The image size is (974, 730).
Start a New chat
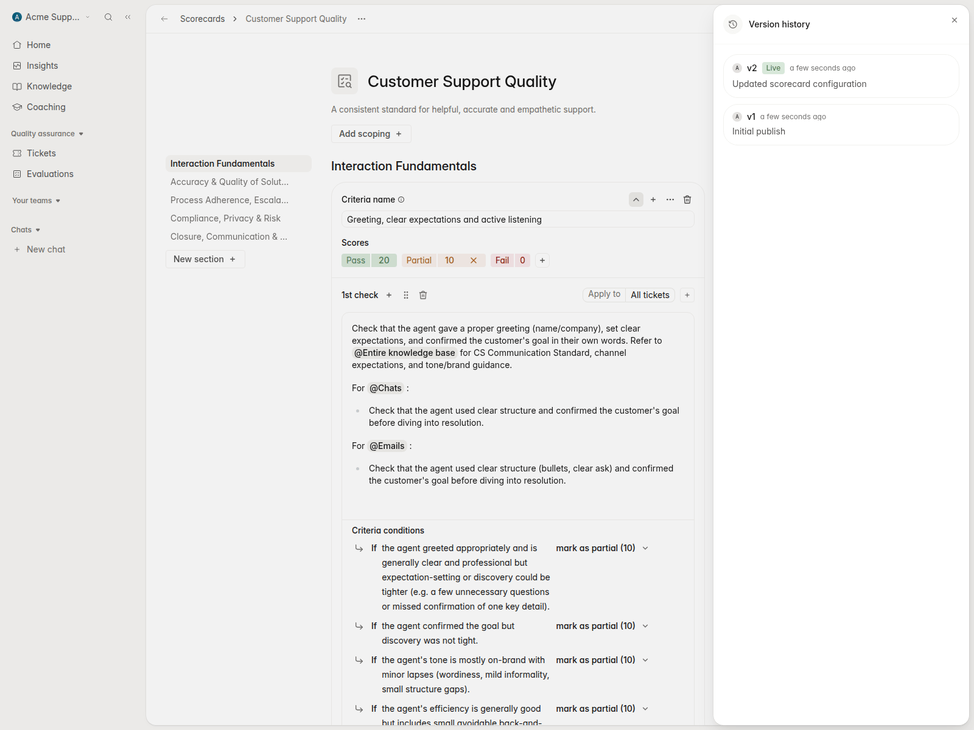[73, 249]
